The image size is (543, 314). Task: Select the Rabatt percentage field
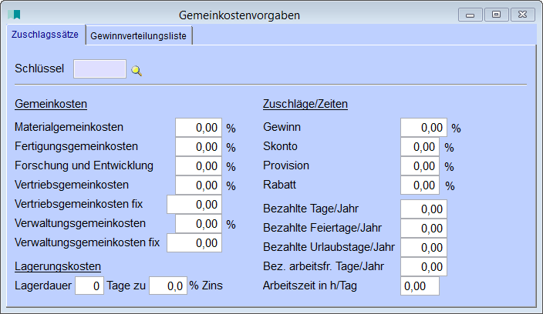pos(420,185)
